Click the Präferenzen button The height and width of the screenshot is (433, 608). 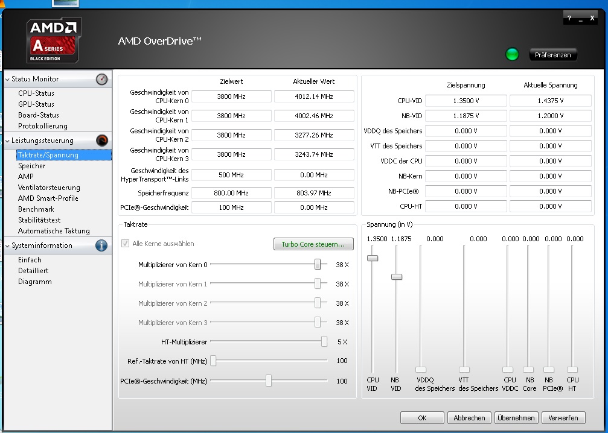[552, 55]
